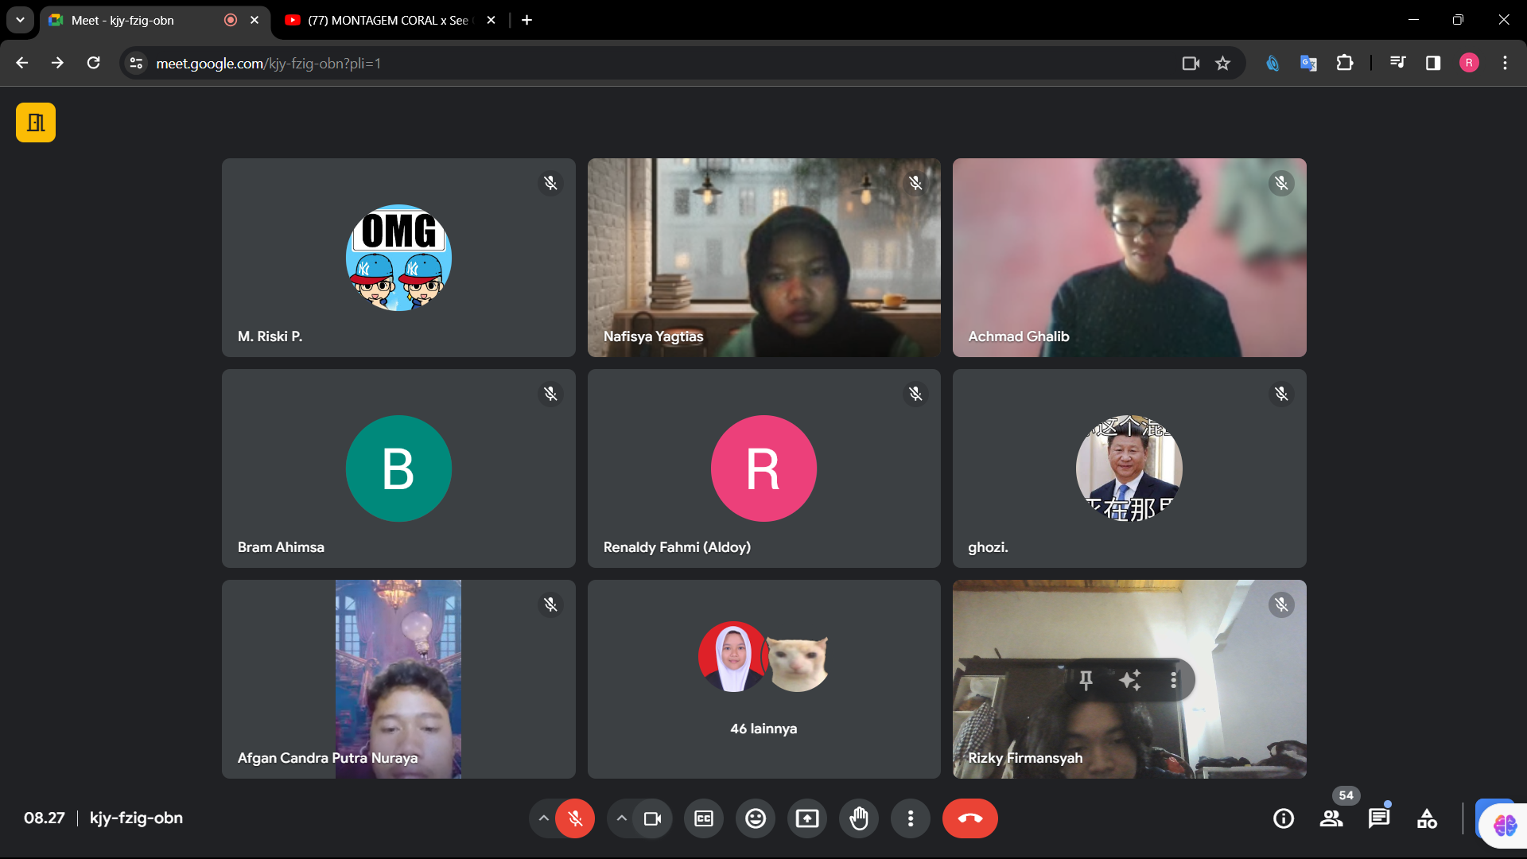Expand audio settings chevron
Image resolution: width=1527 pixels, height=859 pixels.
(543, 818)
